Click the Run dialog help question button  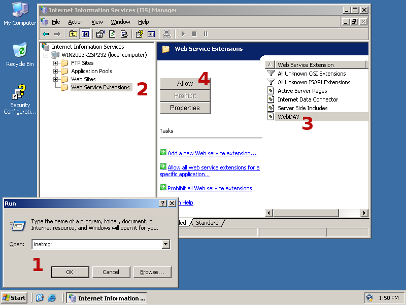[162, 203]
